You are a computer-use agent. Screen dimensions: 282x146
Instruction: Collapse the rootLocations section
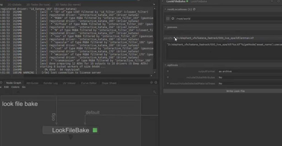click(x=165, y=9)
